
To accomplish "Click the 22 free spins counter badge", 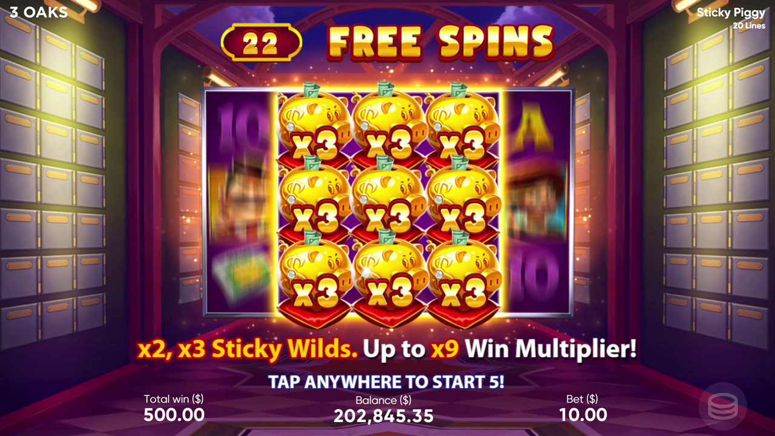I will click(262, 43).
